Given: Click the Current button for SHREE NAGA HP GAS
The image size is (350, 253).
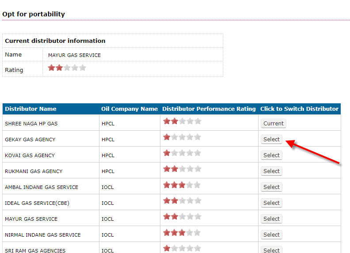Looking at the screenshot, I should click(x=273, y=123).
